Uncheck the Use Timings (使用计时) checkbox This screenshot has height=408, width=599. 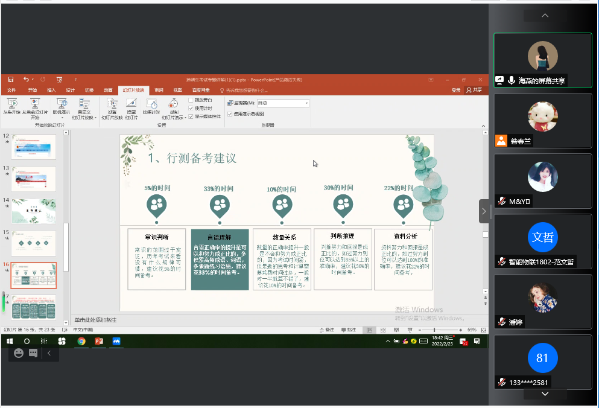192,108
